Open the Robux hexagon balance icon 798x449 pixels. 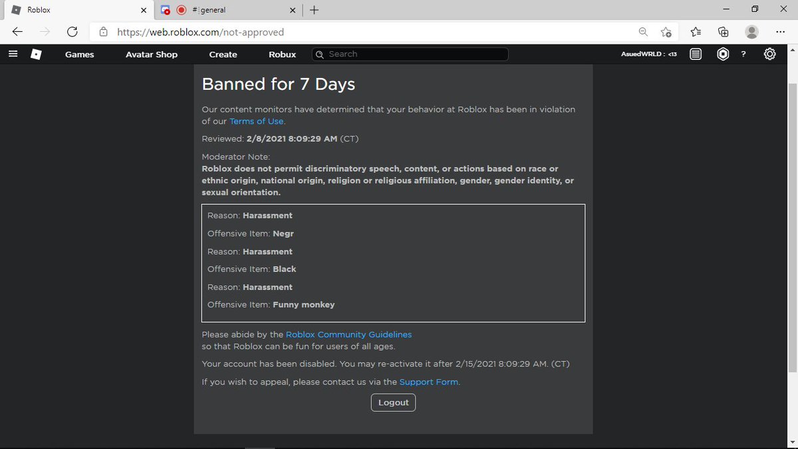tap(723, 55)
